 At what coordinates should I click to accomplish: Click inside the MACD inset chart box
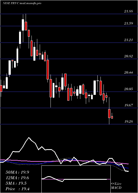click(76, 179)
